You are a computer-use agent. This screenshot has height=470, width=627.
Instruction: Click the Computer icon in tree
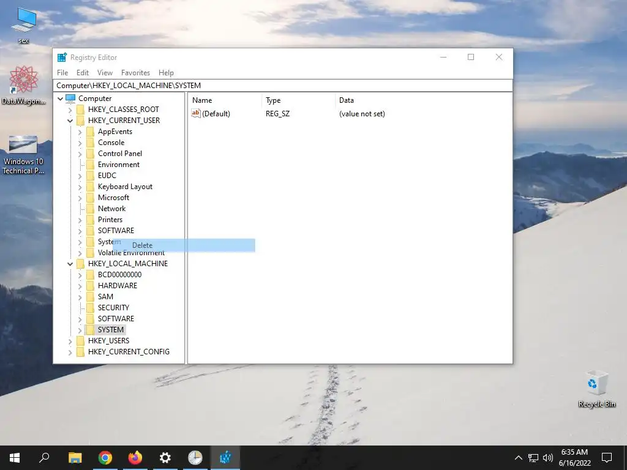(x=70, y=99)
